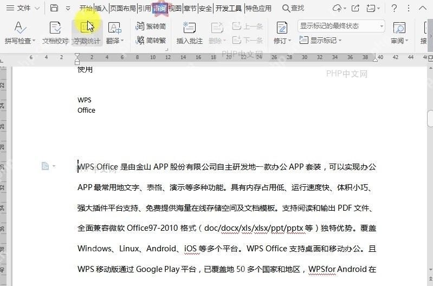Click the right indent ruler marker
The width and height of the screenshot is (433, 286).
tap(376, 59)
